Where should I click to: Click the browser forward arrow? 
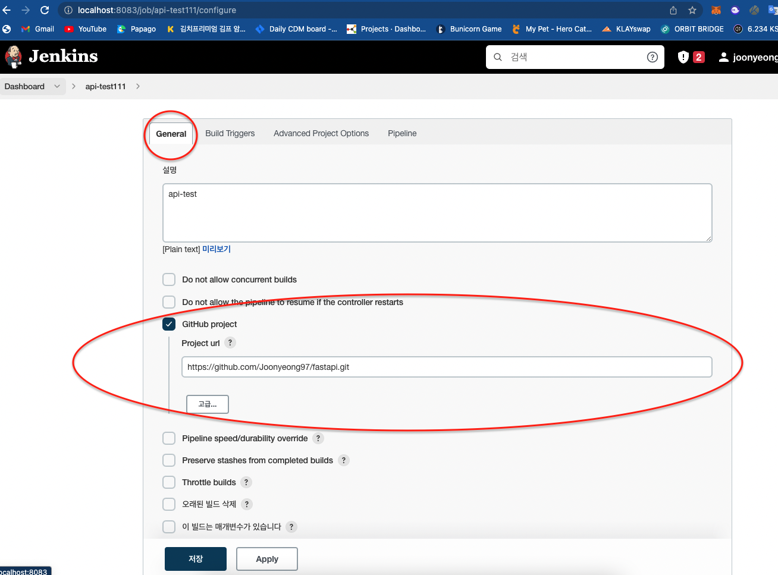pyautogui.click(x=26, y=10)
